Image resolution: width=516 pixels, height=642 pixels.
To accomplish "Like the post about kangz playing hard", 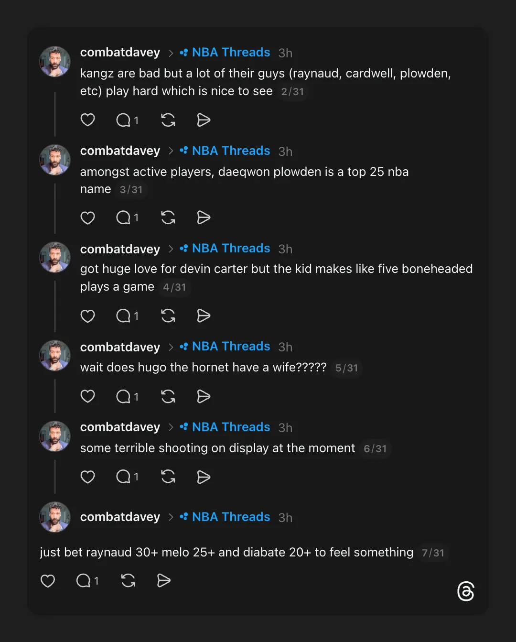I will pyautogui.click(x=87, y=120).
